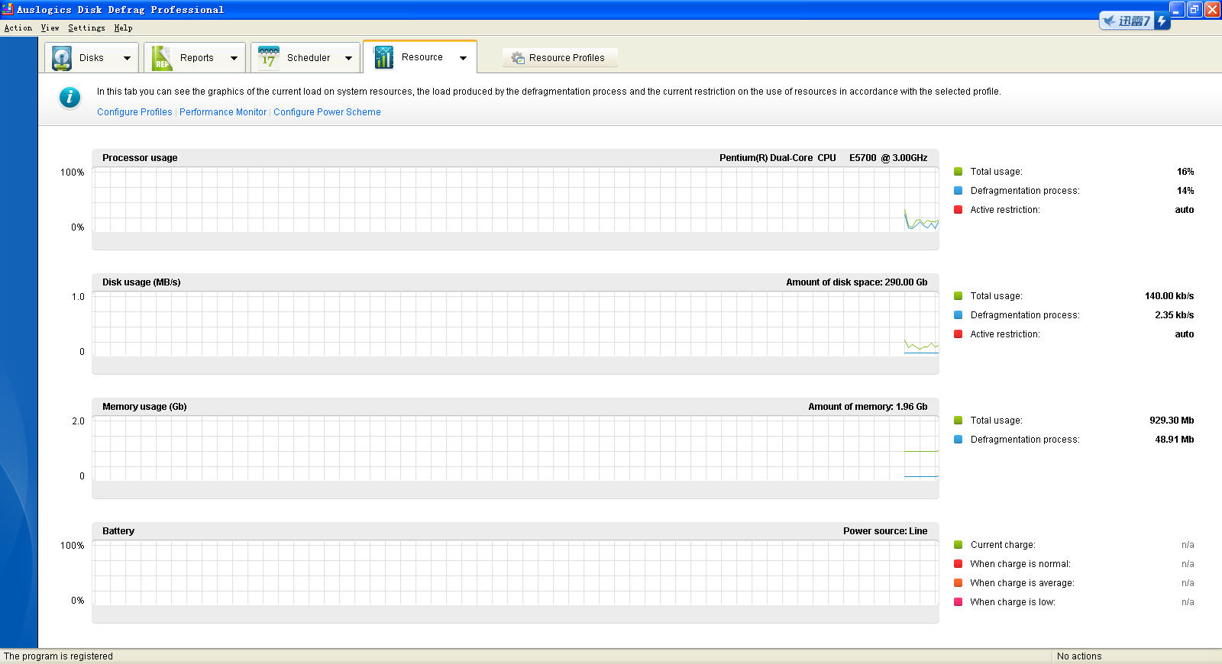Click the processor '16%' total usage value

click(1185, 172)
